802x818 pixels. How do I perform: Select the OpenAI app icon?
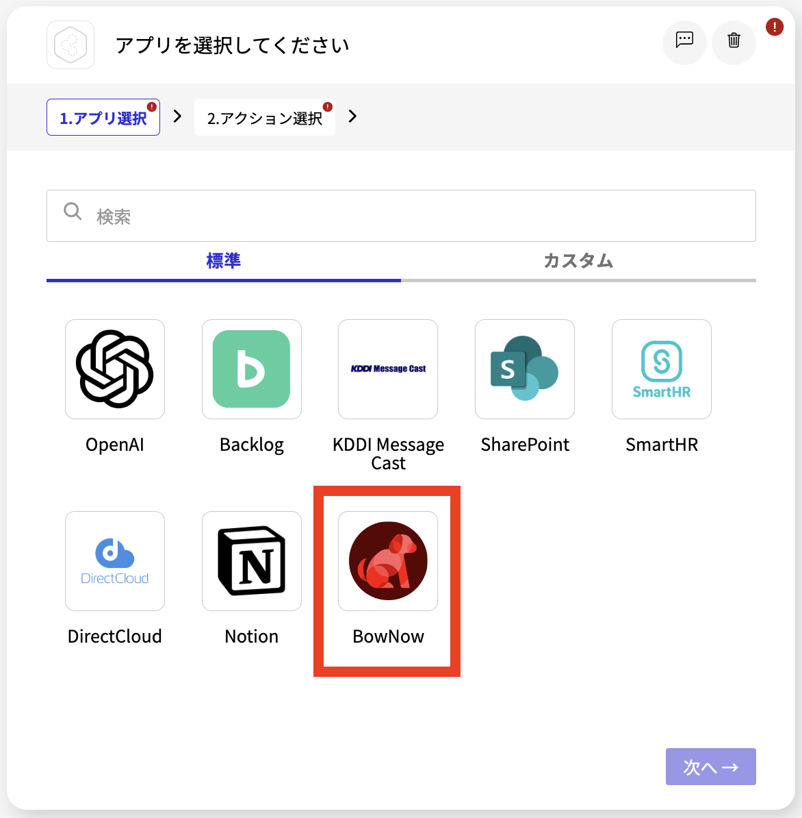[115, 369]
